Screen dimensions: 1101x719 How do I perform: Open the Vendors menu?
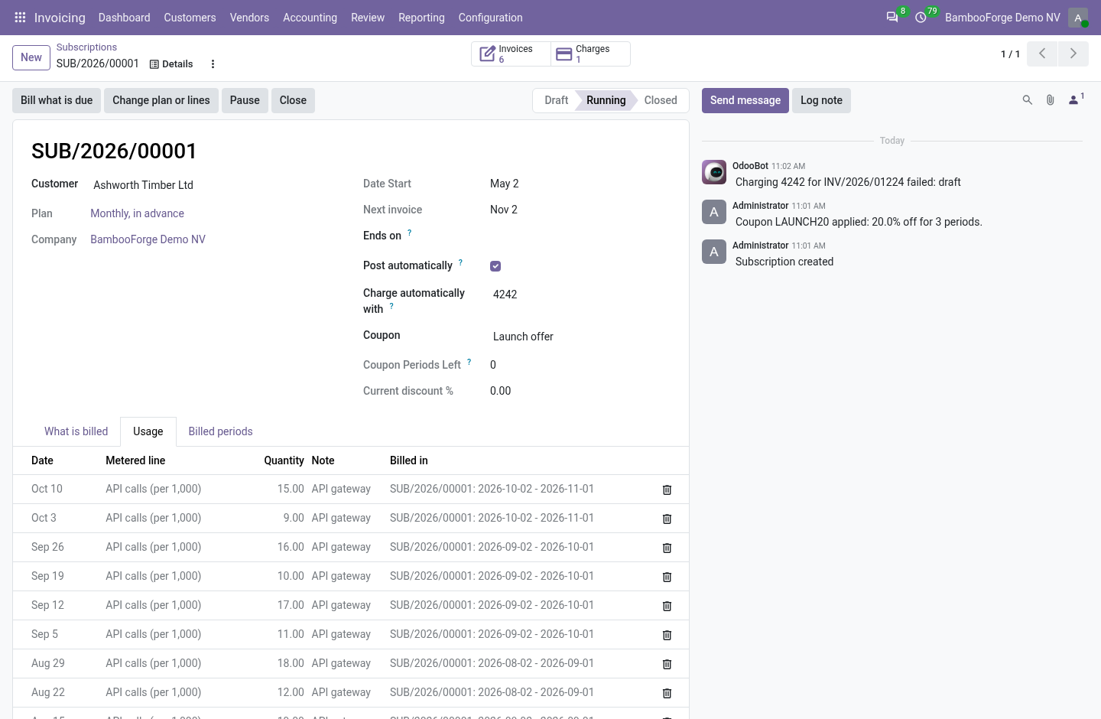249,18
